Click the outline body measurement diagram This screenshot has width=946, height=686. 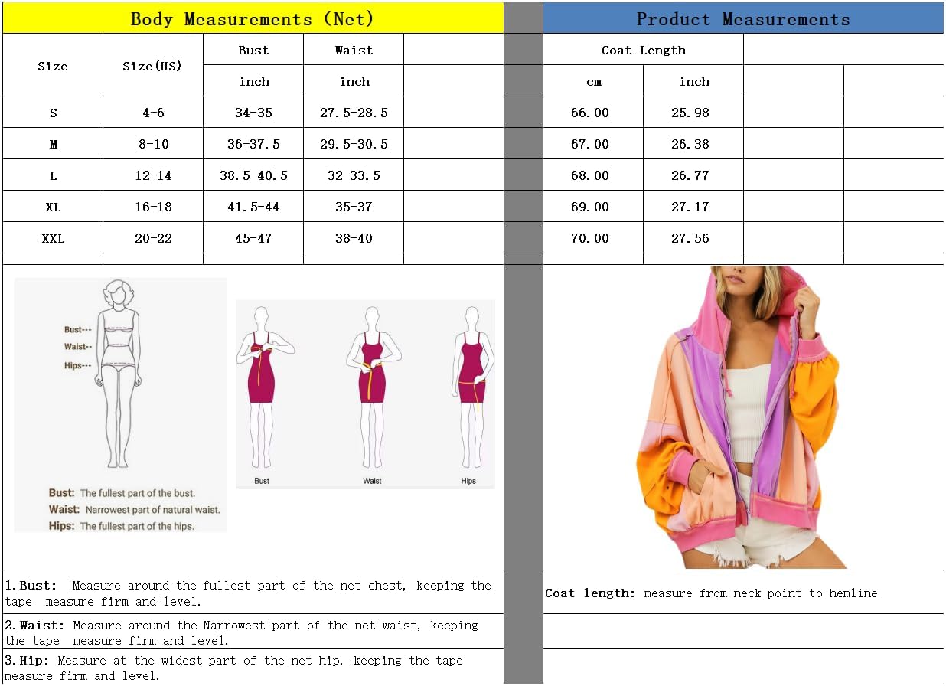(119, 374)
